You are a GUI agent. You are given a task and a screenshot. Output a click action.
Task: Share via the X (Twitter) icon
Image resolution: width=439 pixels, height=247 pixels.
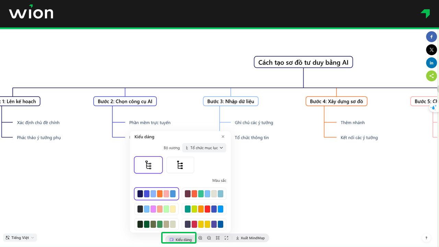431,50
